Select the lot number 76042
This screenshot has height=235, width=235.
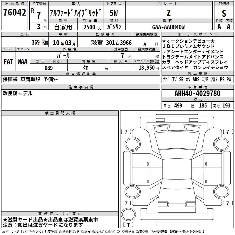(x=14, y=13)
